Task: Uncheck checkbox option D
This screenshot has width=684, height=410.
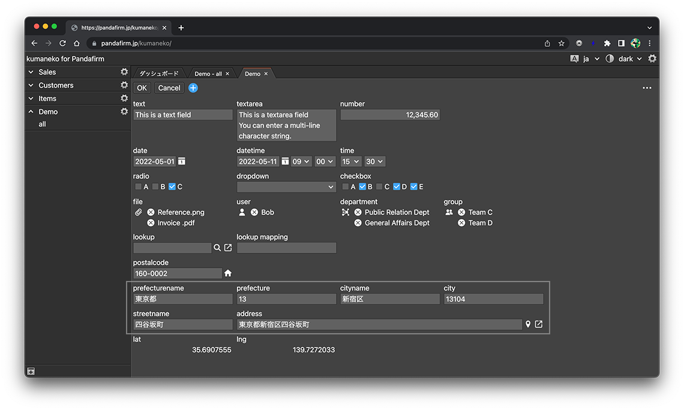Action: 397,187
